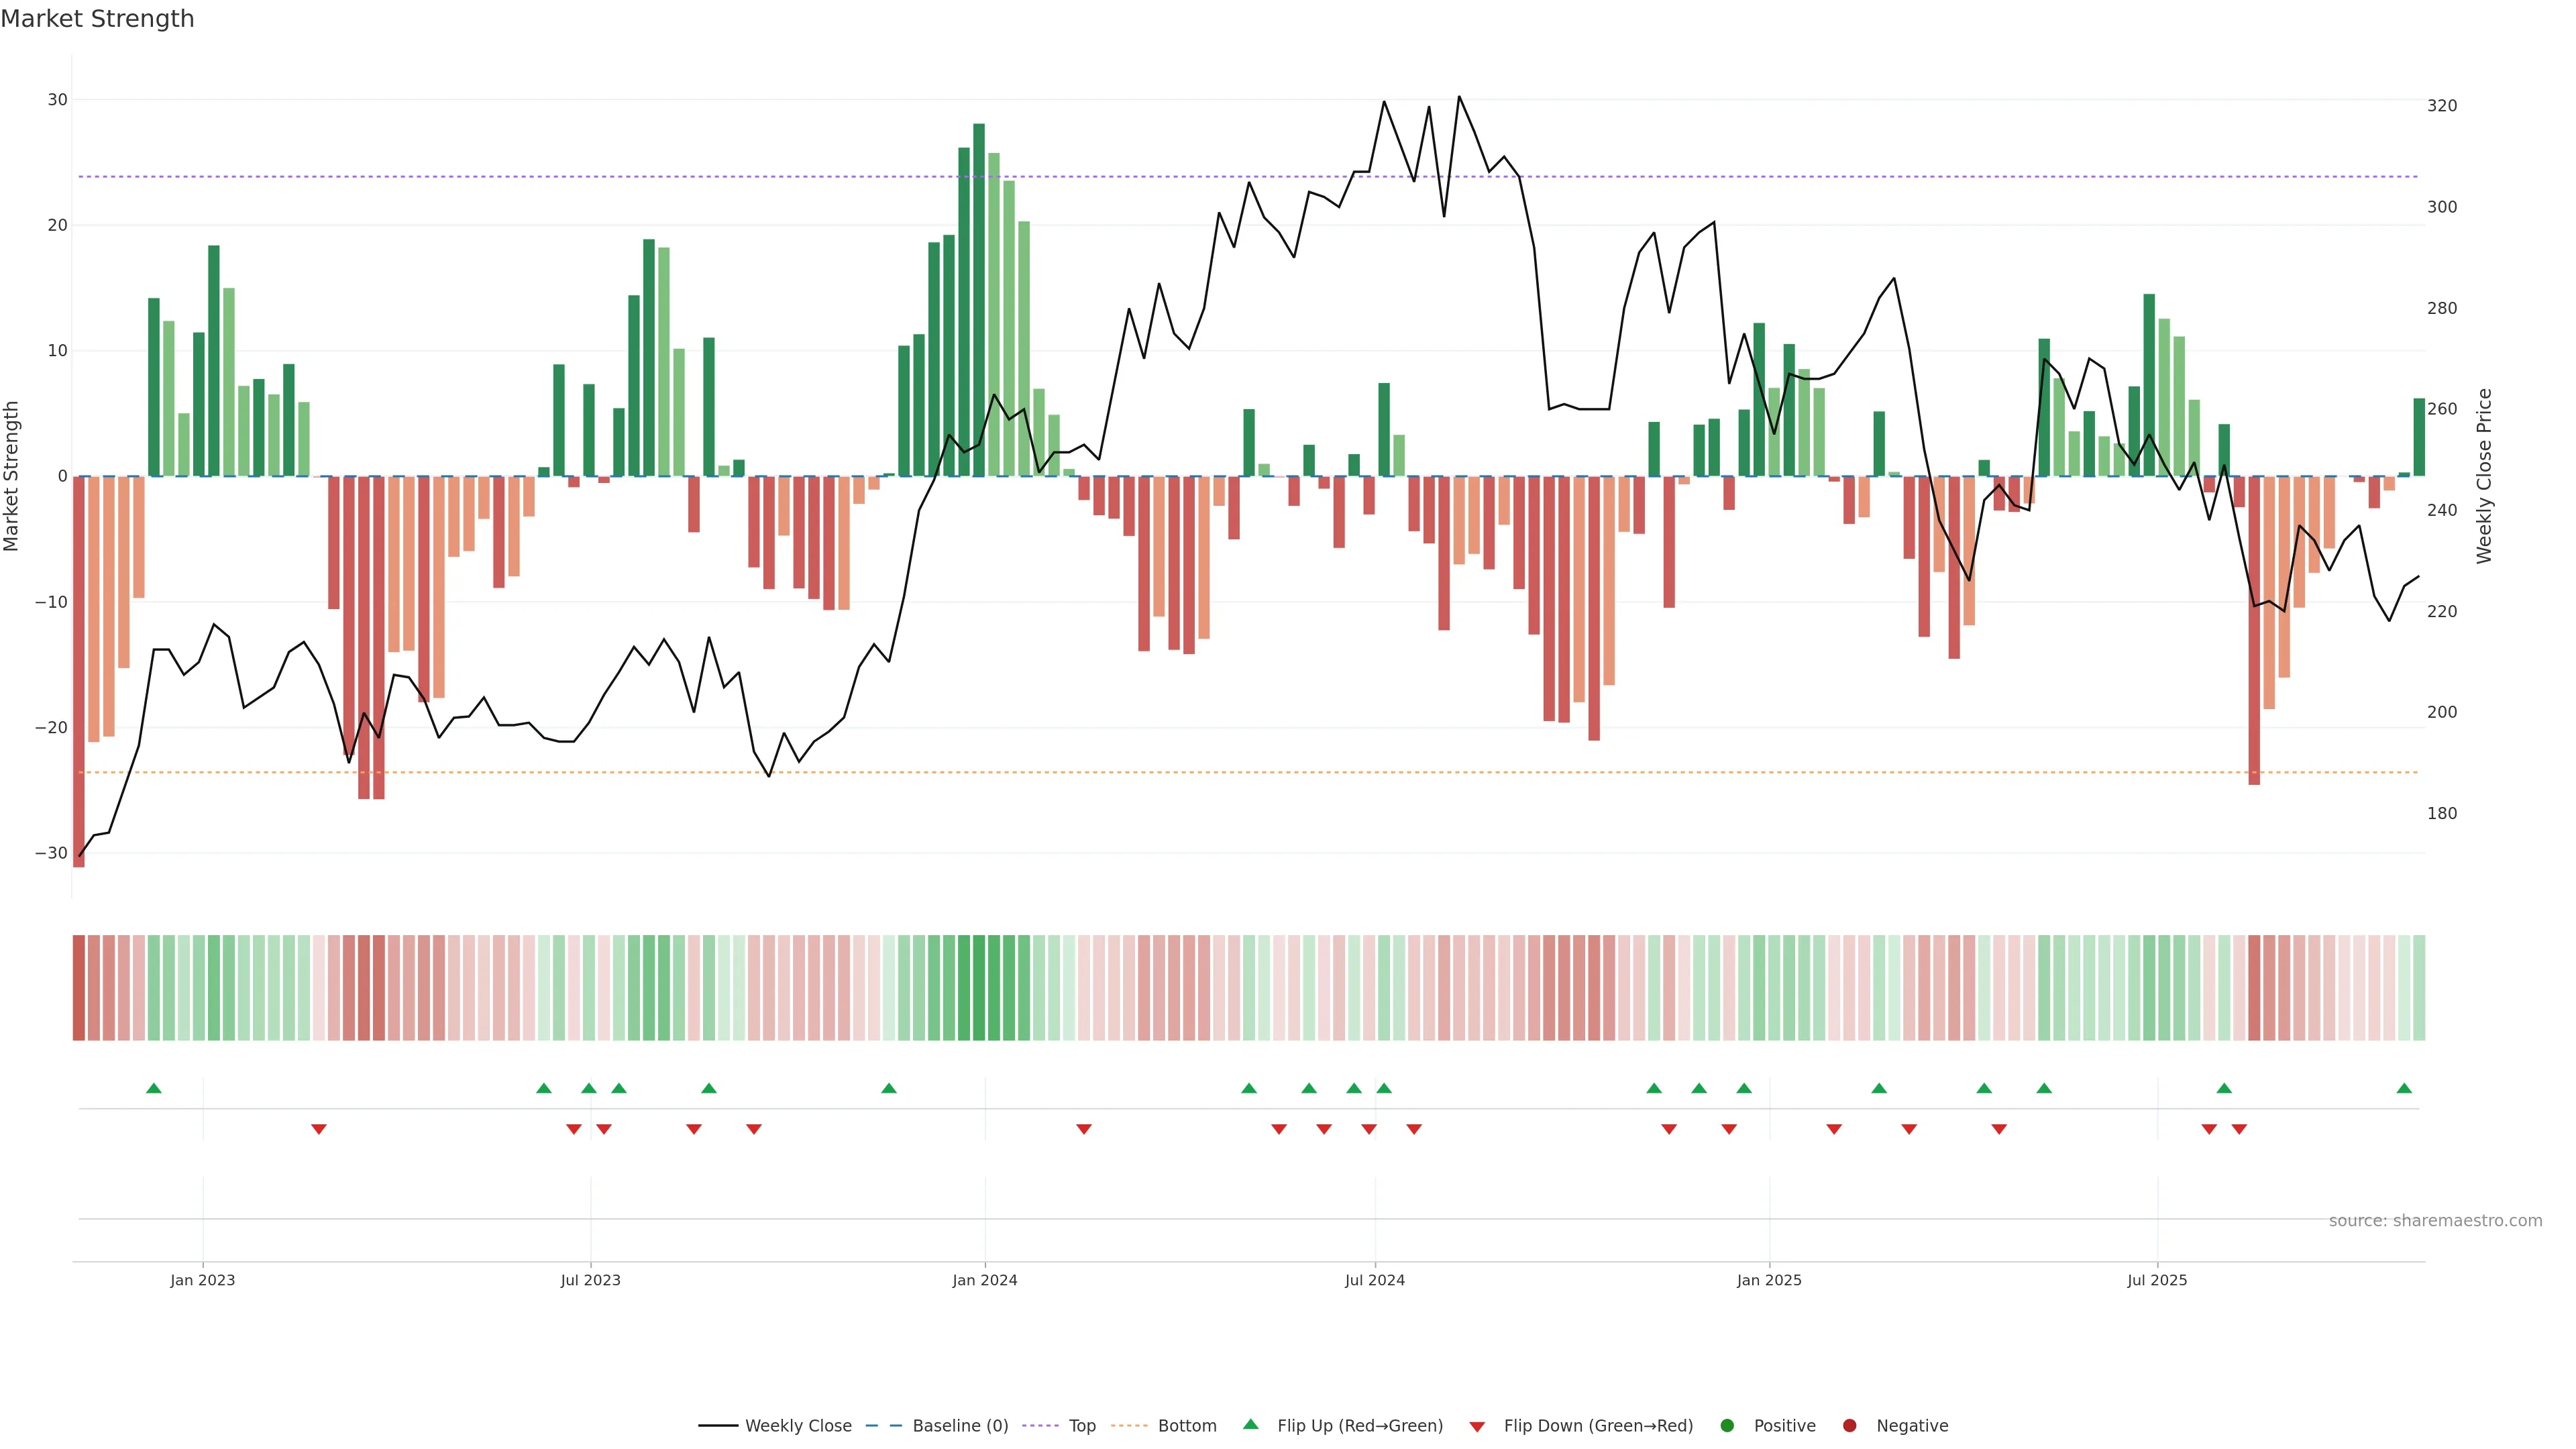This screenshot has width=2576, height=1449.
Task: Click the Weekly Close Price axis title
Action: tap(2484, 476)
